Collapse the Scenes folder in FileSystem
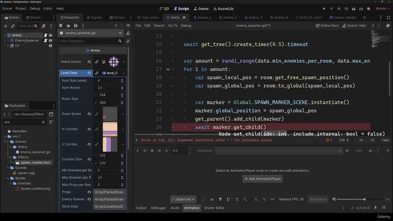393x221 pixels. [x=8, y=142]
